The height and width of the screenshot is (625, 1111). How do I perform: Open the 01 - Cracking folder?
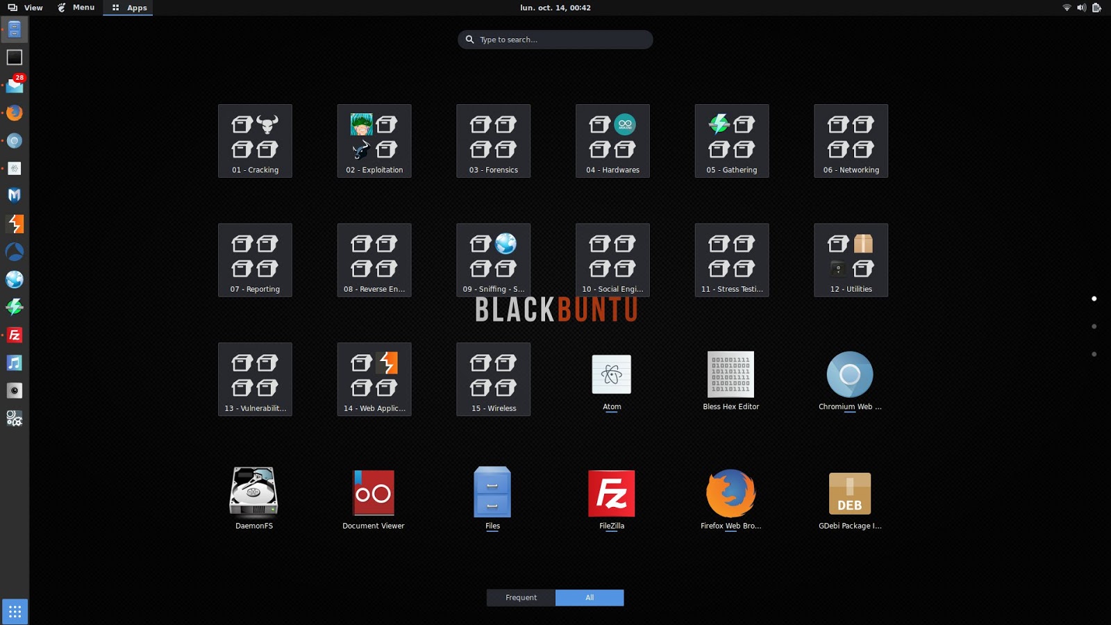(254, 139)
